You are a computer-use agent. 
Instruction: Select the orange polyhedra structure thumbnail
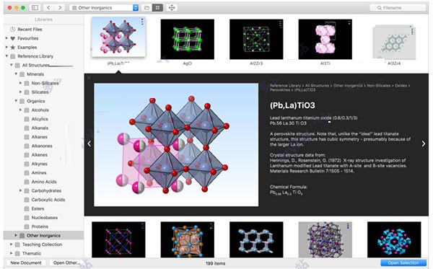[187, 239]
